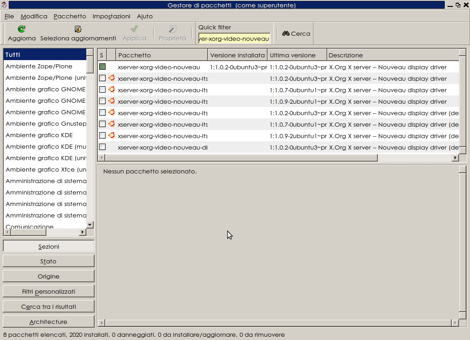Click the section list's horizontal right scroll arrow
Image resolution: width=470 pixels, height=340 pixels.
[83, 232]
